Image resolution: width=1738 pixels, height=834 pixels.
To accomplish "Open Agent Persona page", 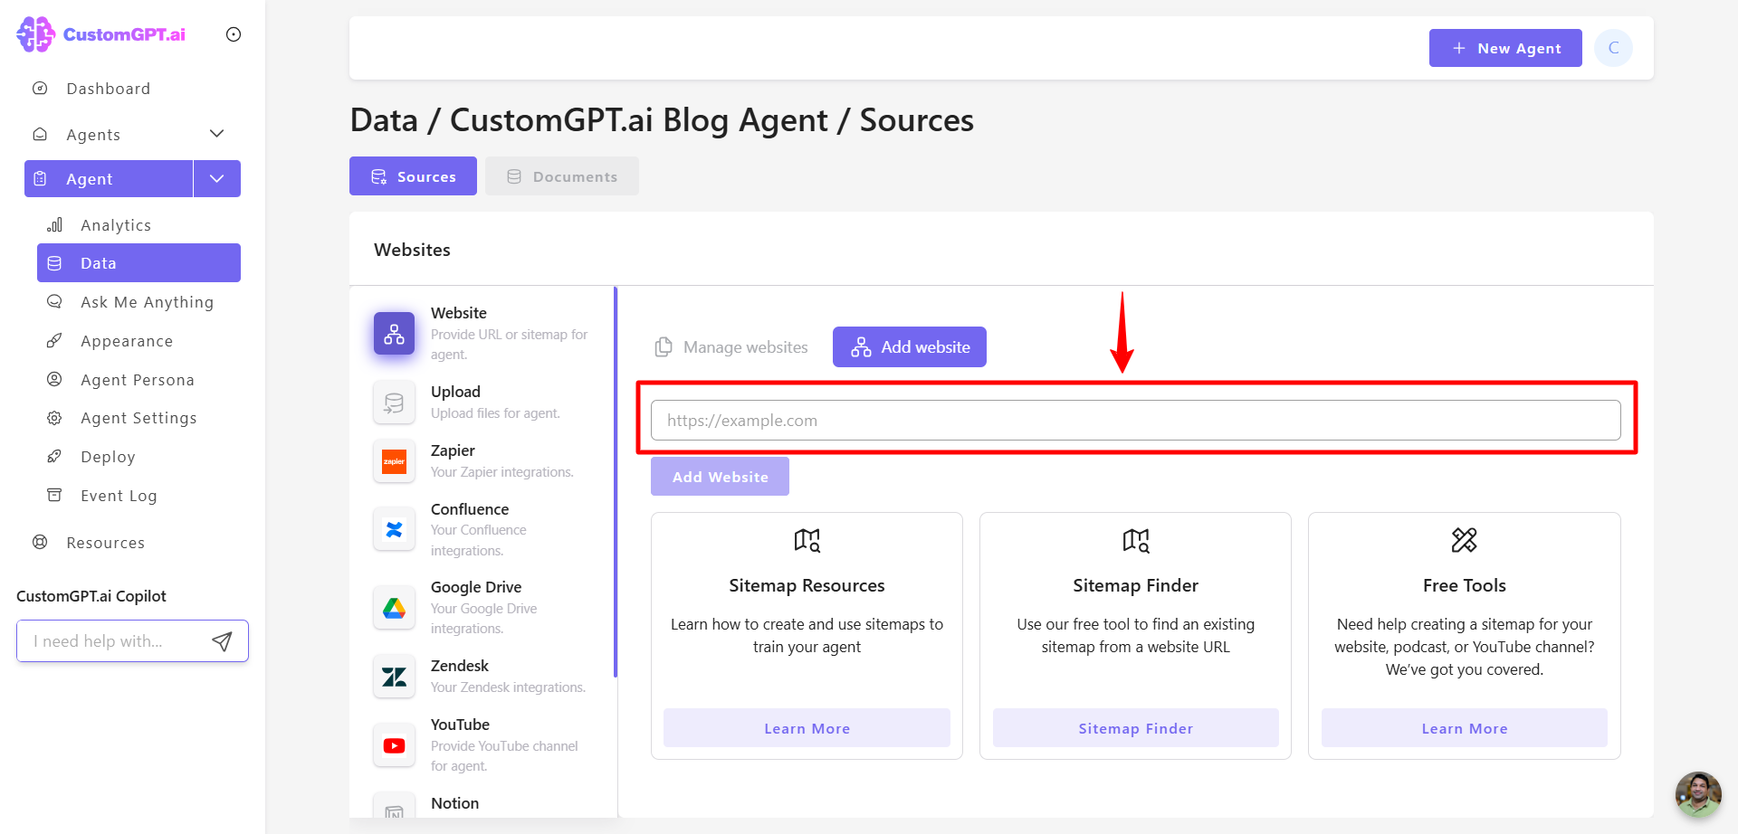I will (138, 380).
